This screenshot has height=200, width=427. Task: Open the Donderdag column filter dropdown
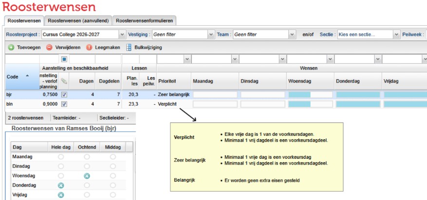(378, 59)
